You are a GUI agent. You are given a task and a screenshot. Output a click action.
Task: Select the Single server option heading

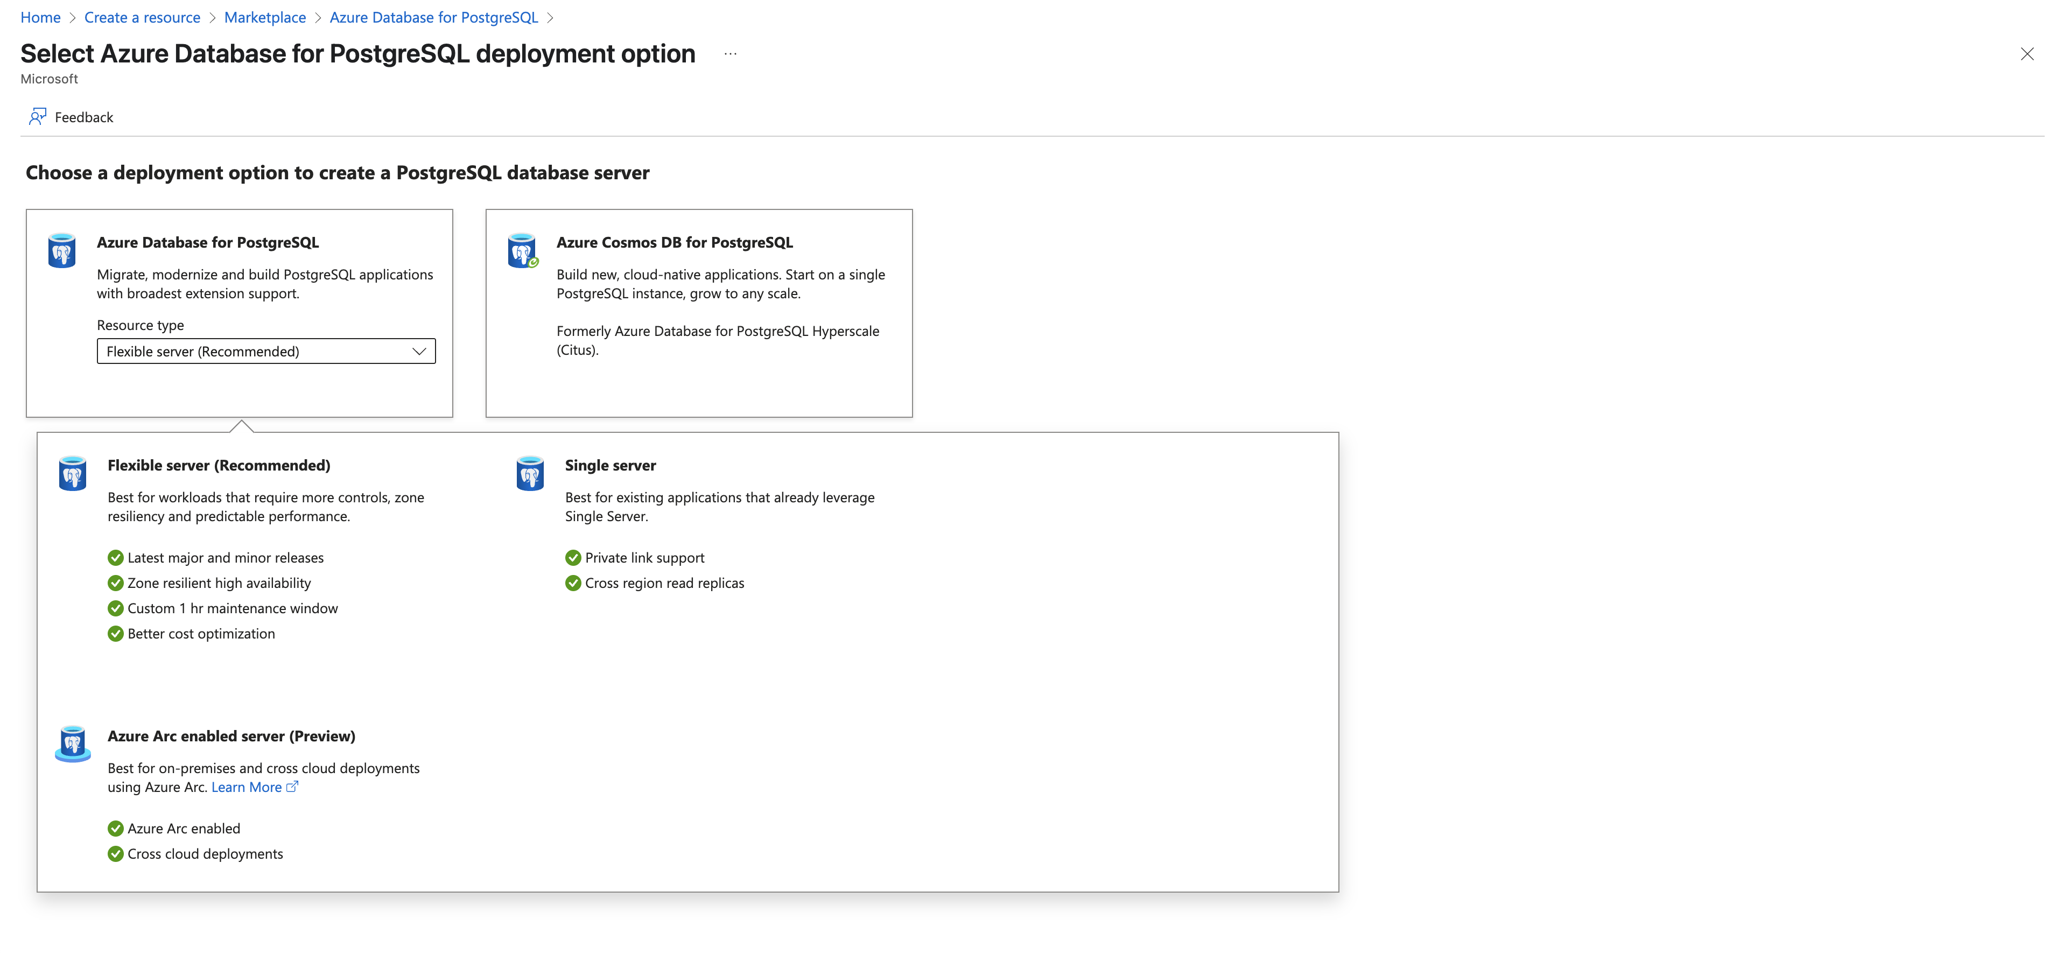pyautogui.click(x=609, y=465)
